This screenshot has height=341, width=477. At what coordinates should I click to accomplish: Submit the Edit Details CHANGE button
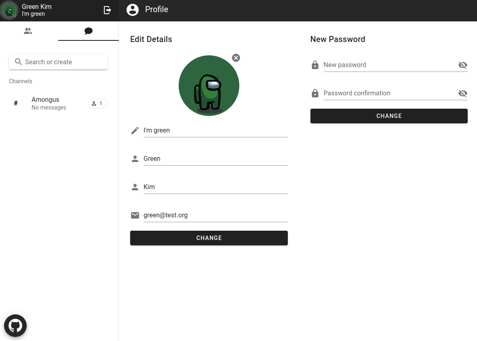(x=209, y=238)
